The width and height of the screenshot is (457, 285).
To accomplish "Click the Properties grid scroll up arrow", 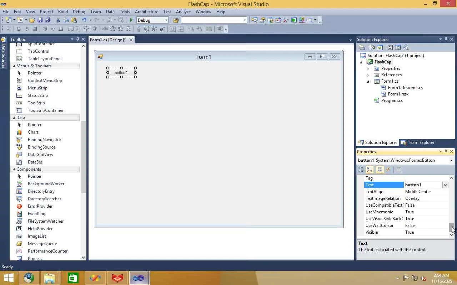I will pyautogui.click(x=452, y=178).
